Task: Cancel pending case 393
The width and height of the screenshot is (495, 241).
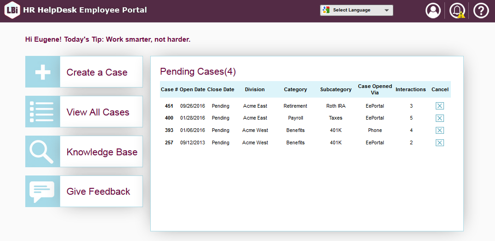Action: (x=439, y=131)
